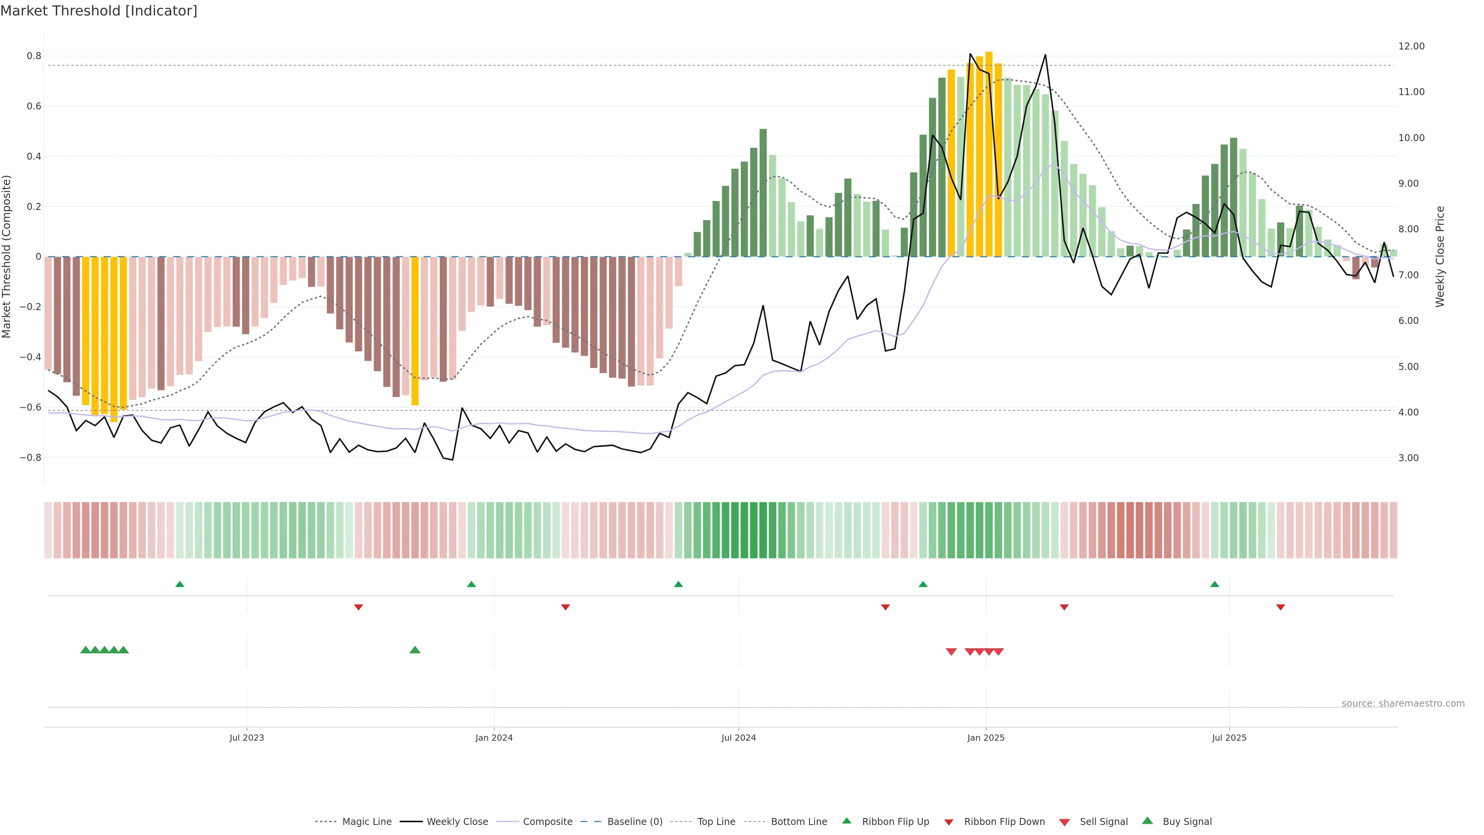Viewport: 1484px width, 835px height.
Task: Click the isolated leftmost sell signal triangle
Action: 951,652
